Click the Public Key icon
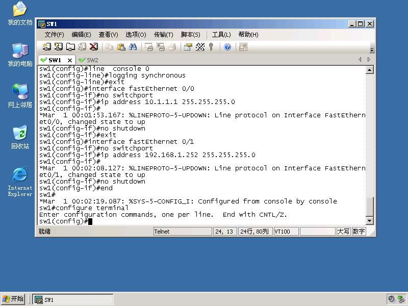Screen dimensions: 408x306 point(211,47)
